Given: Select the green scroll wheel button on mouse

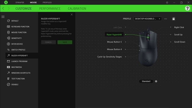Looking at the screenshot, I should [148, 37].
